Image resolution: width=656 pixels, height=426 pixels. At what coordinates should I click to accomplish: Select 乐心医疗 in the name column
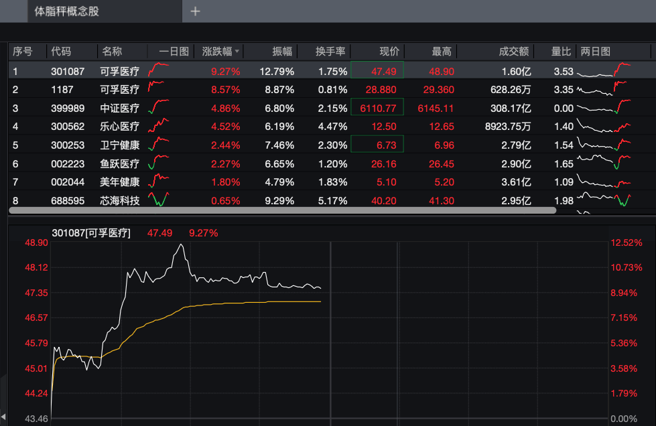click(120, 127)
